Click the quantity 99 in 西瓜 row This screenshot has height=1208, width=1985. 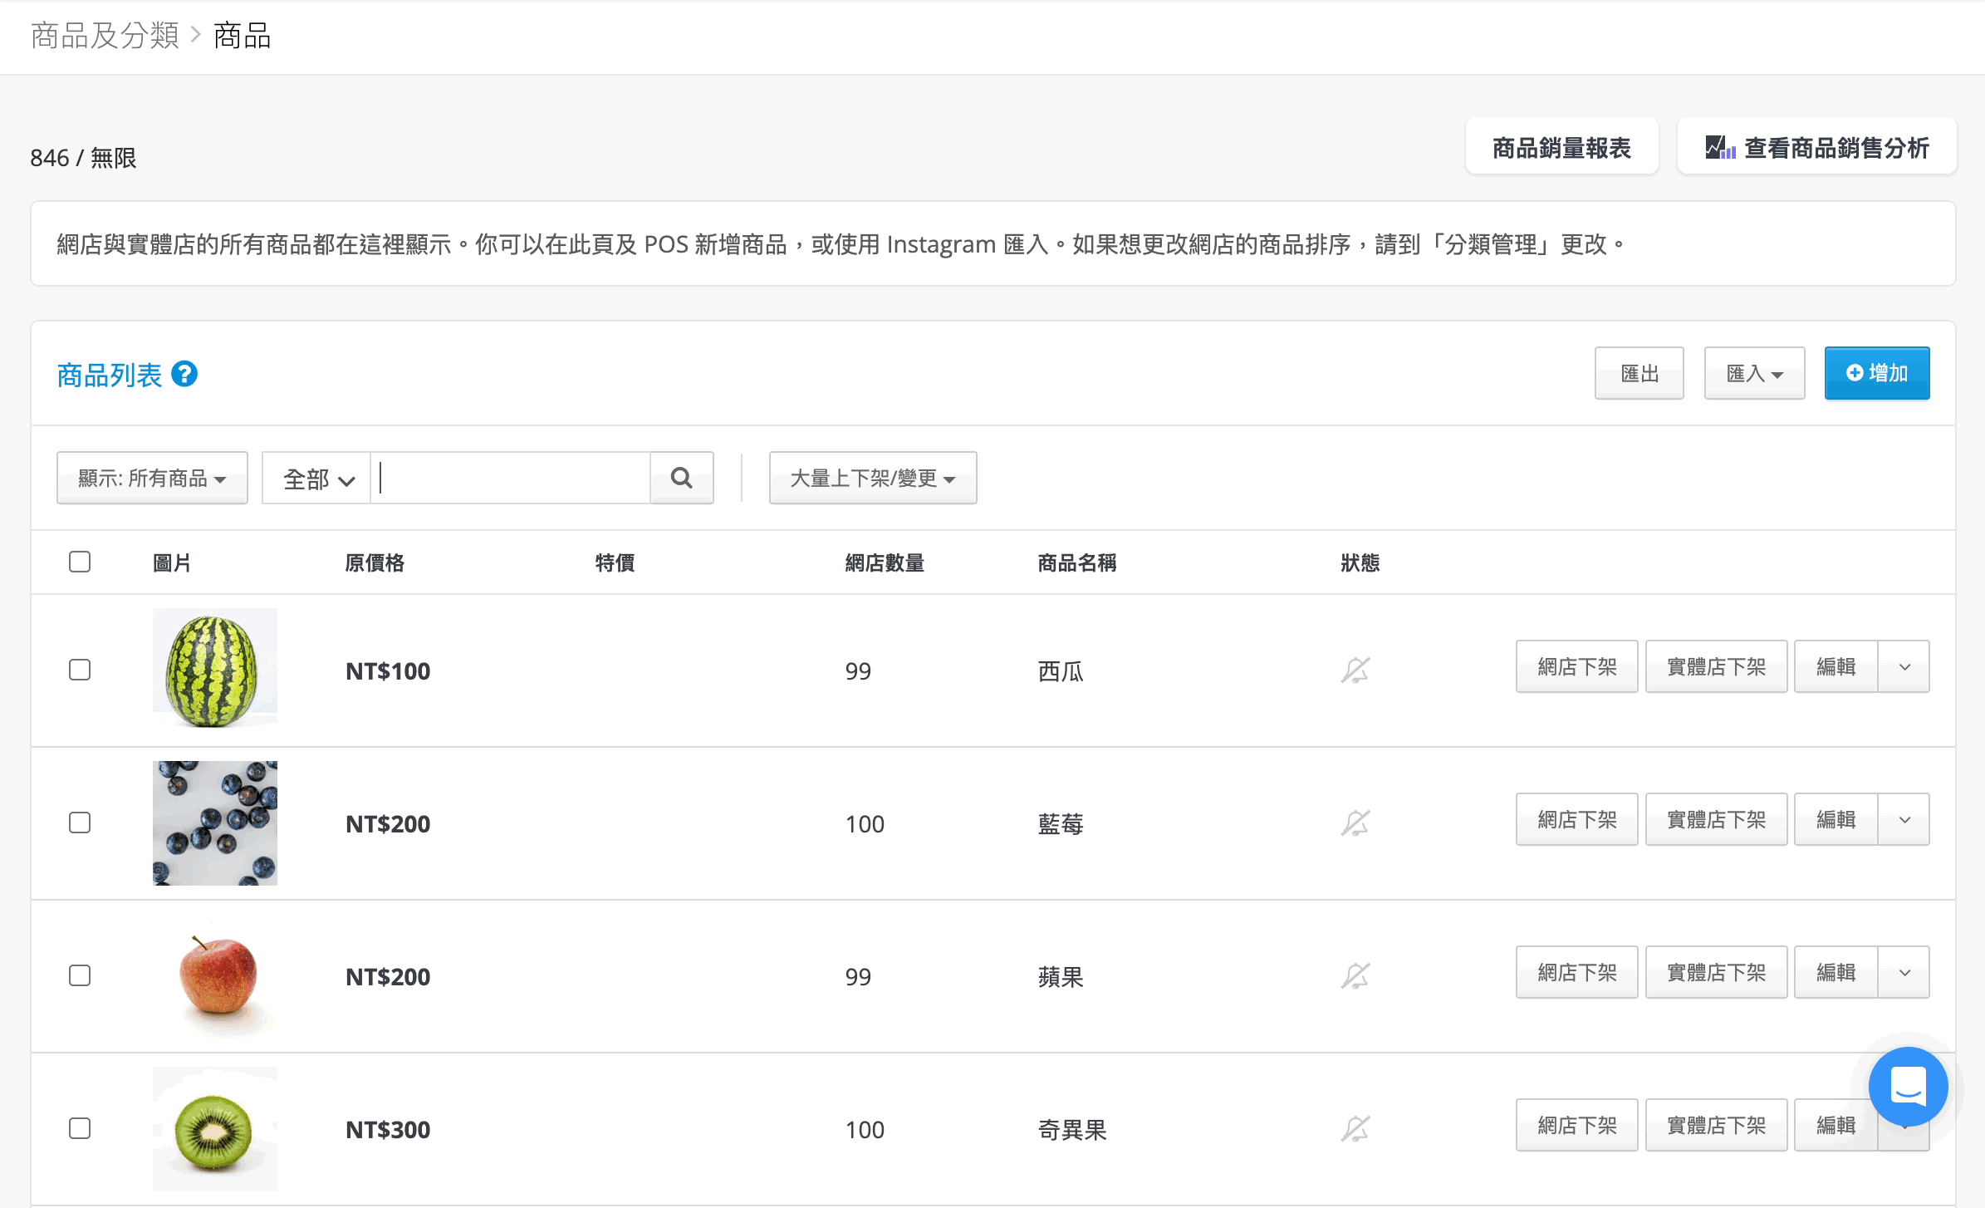858,670
